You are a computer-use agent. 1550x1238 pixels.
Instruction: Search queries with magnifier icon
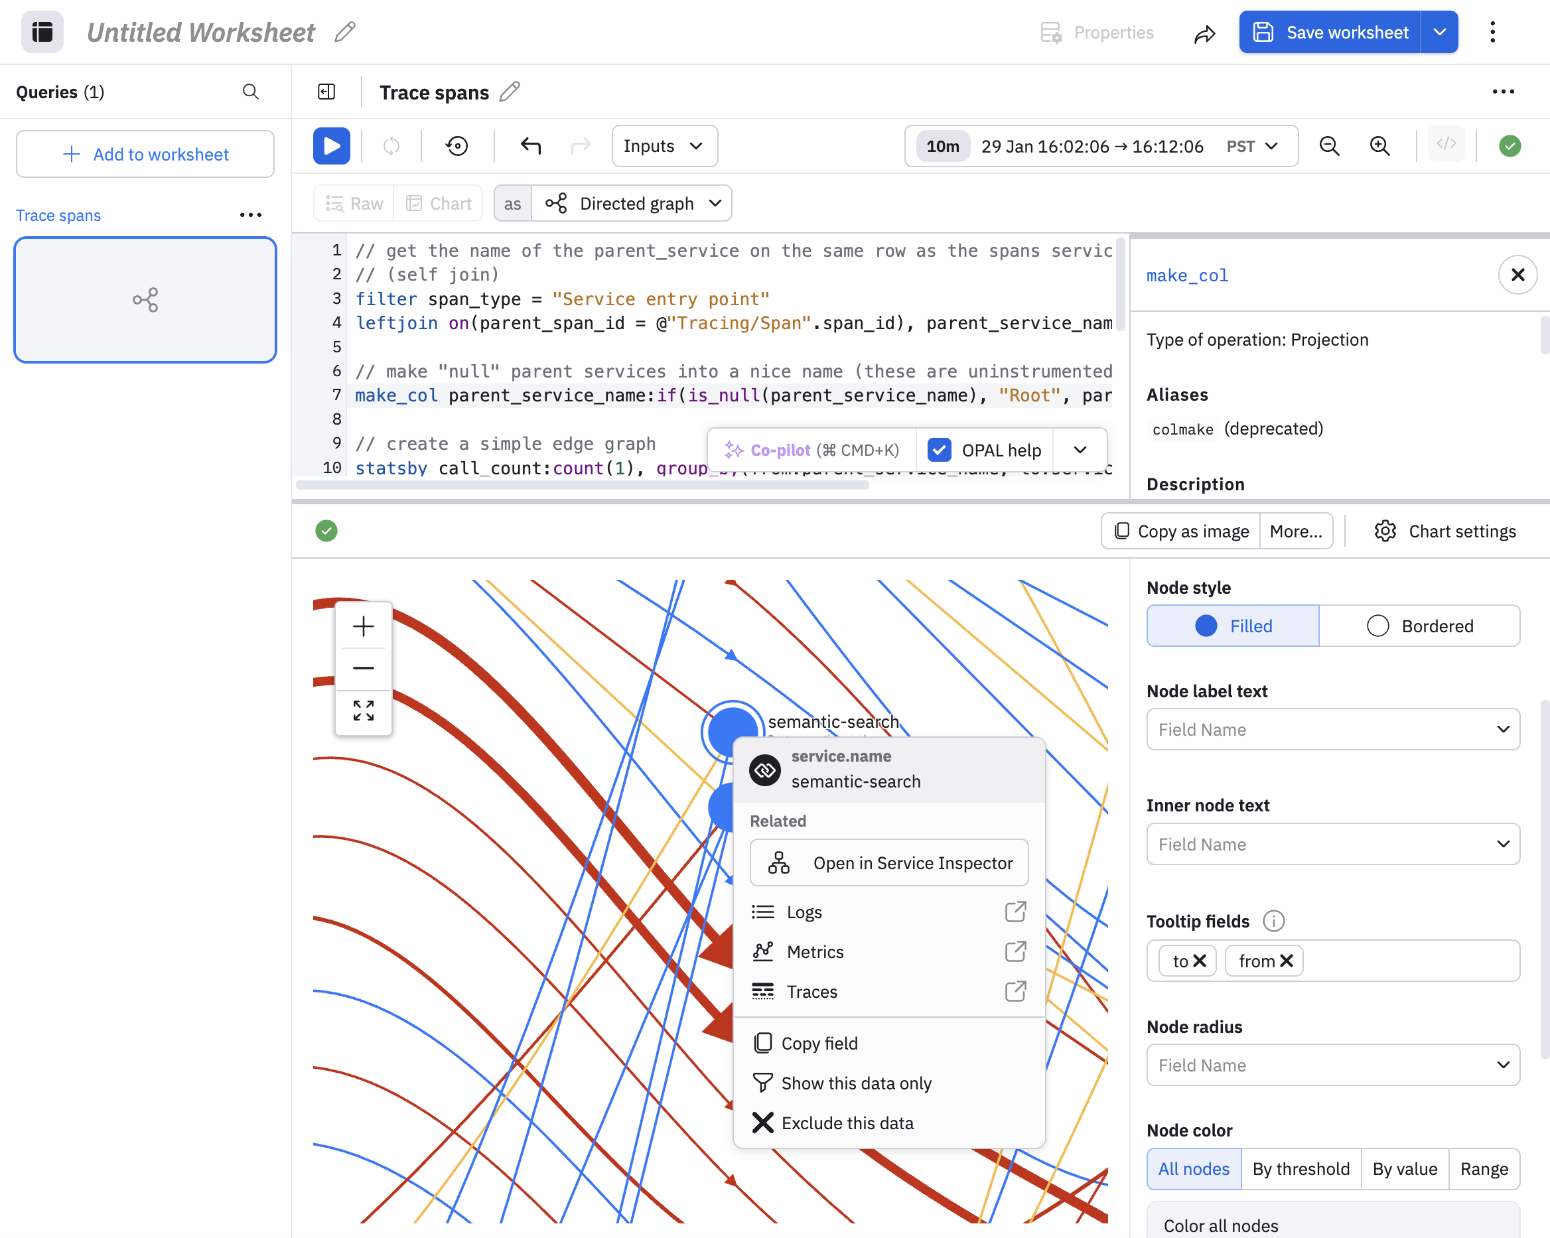[250, 92]
